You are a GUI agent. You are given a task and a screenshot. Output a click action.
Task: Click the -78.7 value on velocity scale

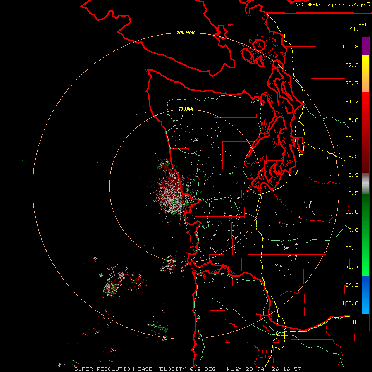pos(350,267)
